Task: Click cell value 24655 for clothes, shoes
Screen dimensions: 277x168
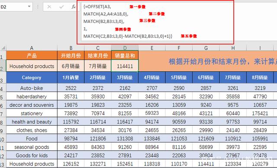Action: pos(152,130)
